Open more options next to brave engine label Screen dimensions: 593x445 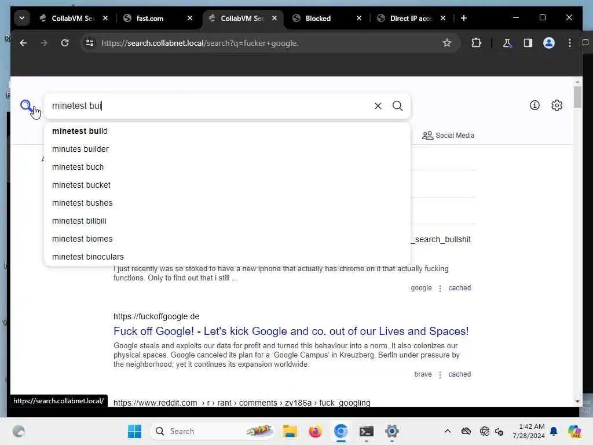(440, 375)
